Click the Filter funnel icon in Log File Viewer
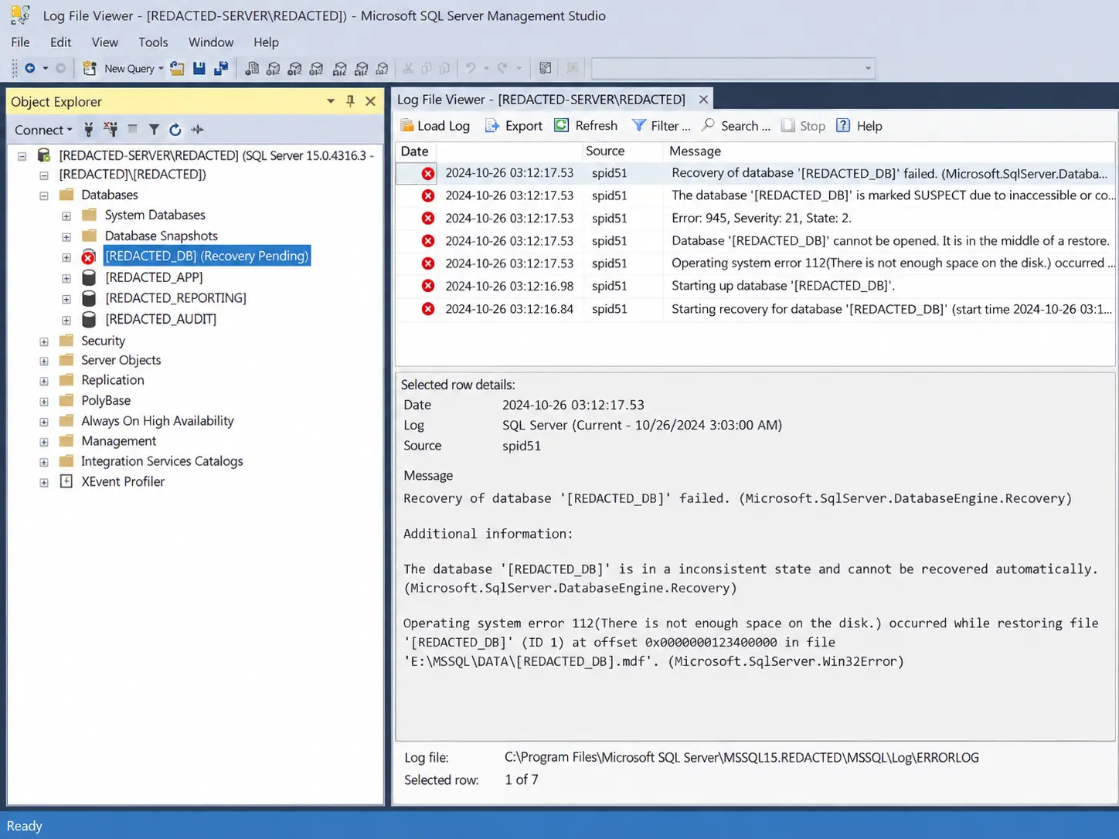Viewport: 1119px width, 839px height. (638, 125)
